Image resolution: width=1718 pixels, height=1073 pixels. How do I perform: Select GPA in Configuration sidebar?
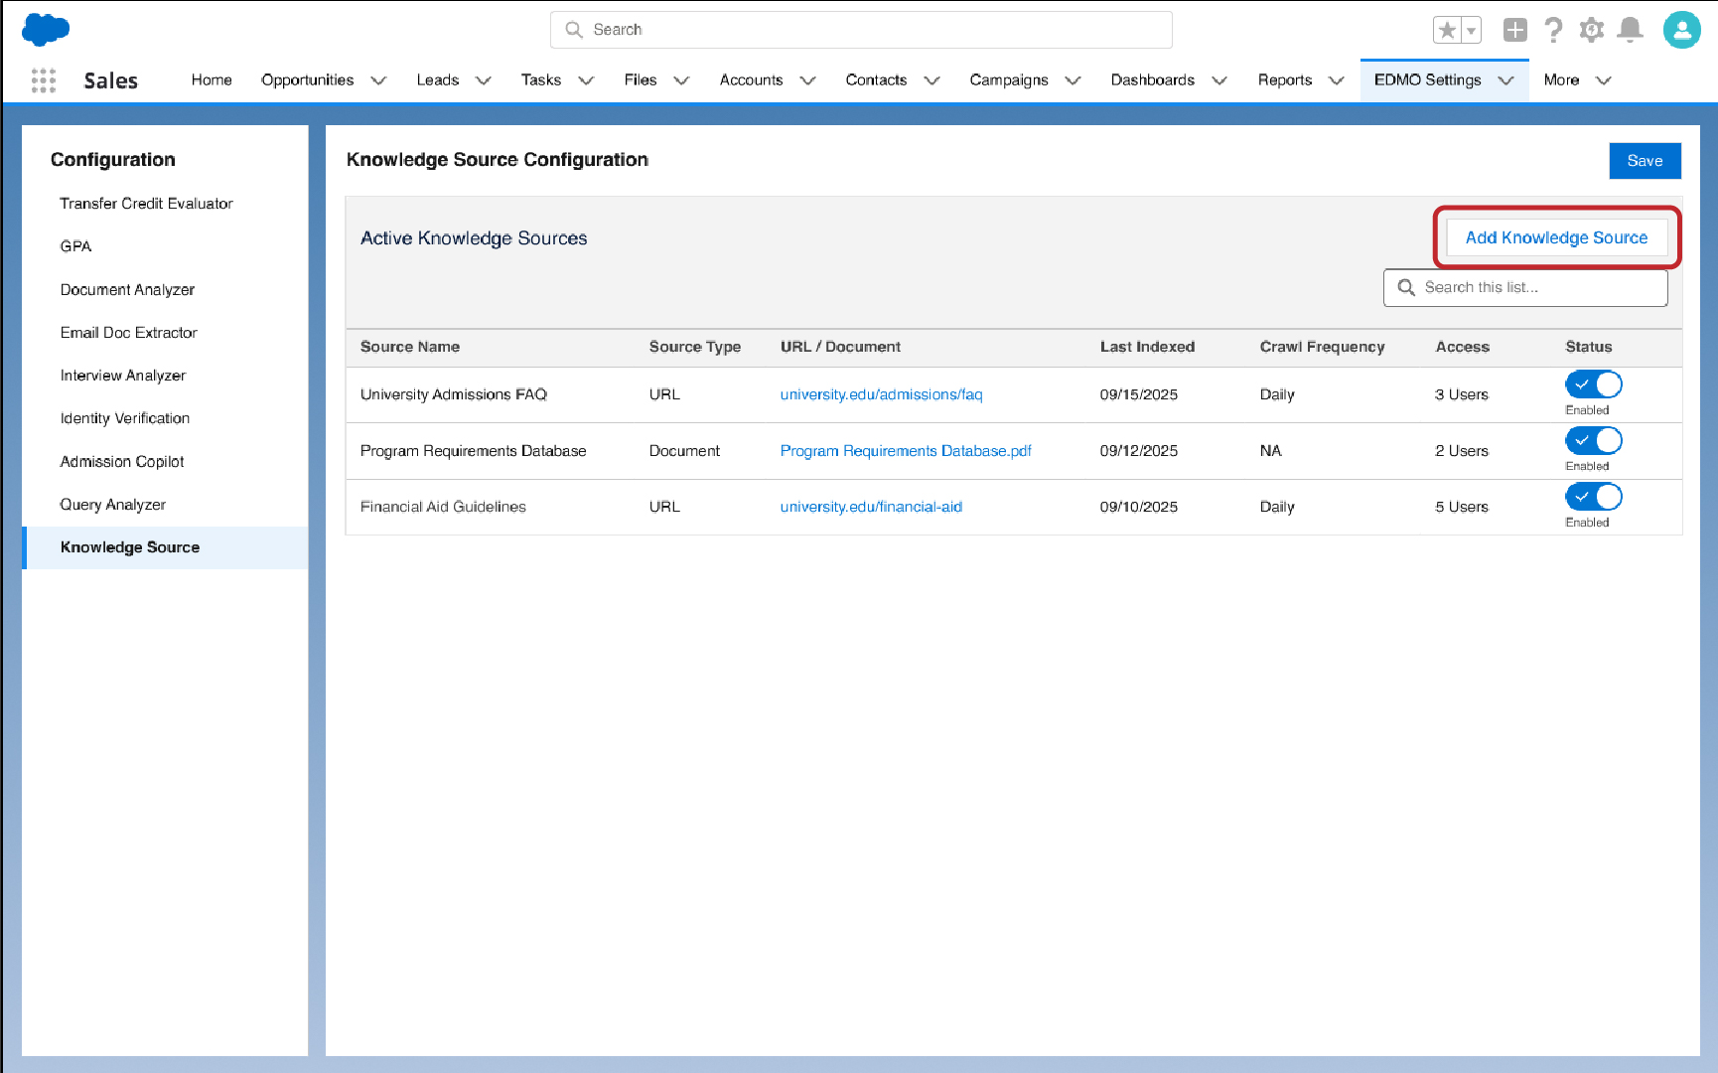coord(75,246)
